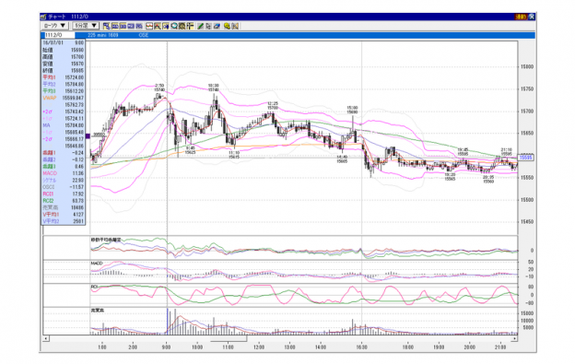The image size is (575, 364).
Task: Expand the 5-minute timeframe dropdown
Action: click(x=86, y=26)
